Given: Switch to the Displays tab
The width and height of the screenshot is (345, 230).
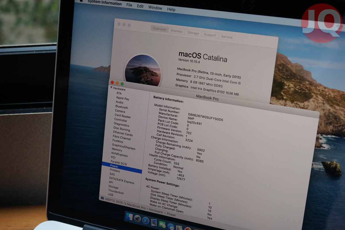Looking at the screenshot, I should click(177, 31).
